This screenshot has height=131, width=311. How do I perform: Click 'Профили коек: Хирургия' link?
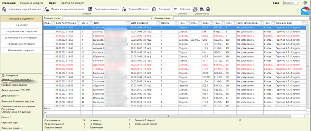coord(14,85)
